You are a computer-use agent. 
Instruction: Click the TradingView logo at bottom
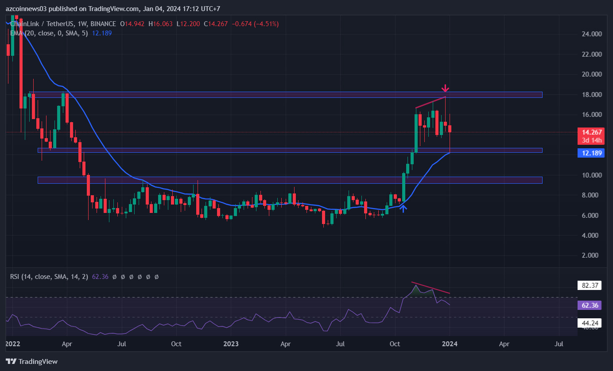[31, 361]
